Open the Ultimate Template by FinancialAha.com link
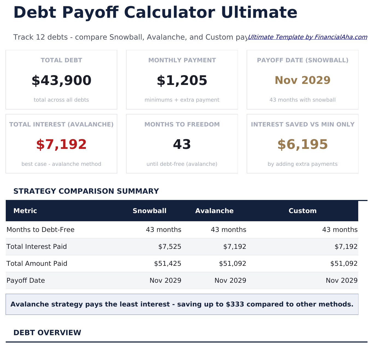Screen dimensions: 373x348 307,37
